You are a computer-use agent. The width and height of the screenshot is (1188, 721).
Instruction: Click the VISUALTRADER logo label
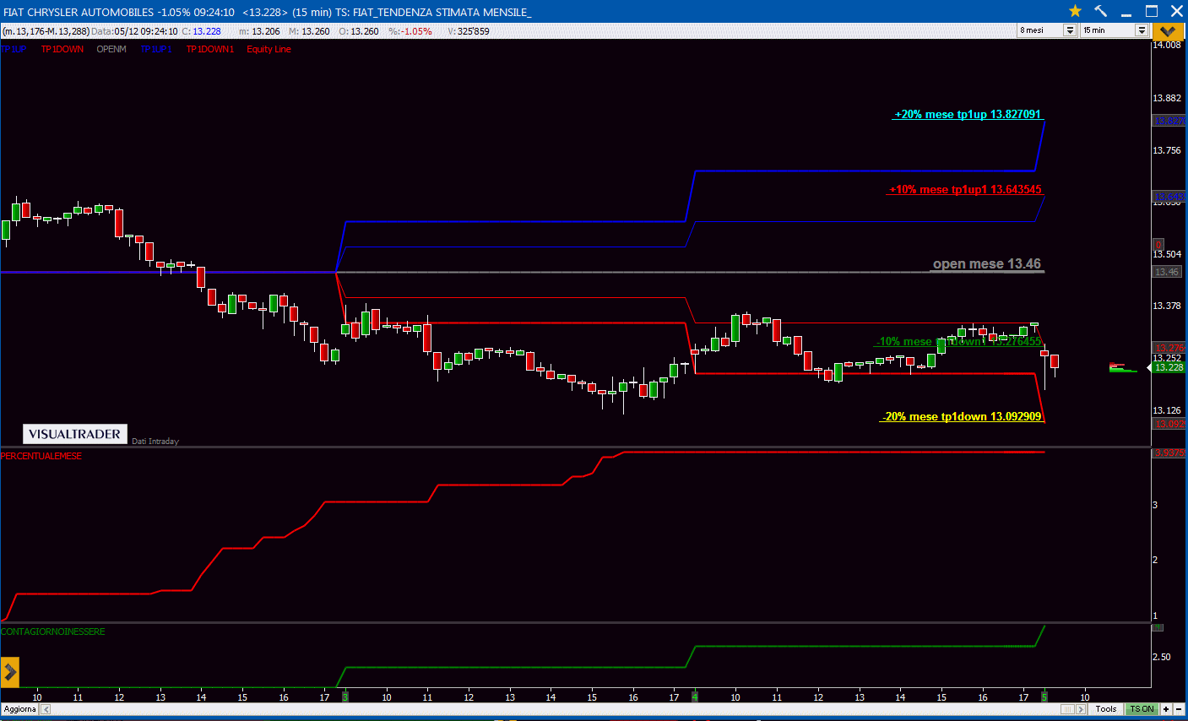(x=75, y=434)
